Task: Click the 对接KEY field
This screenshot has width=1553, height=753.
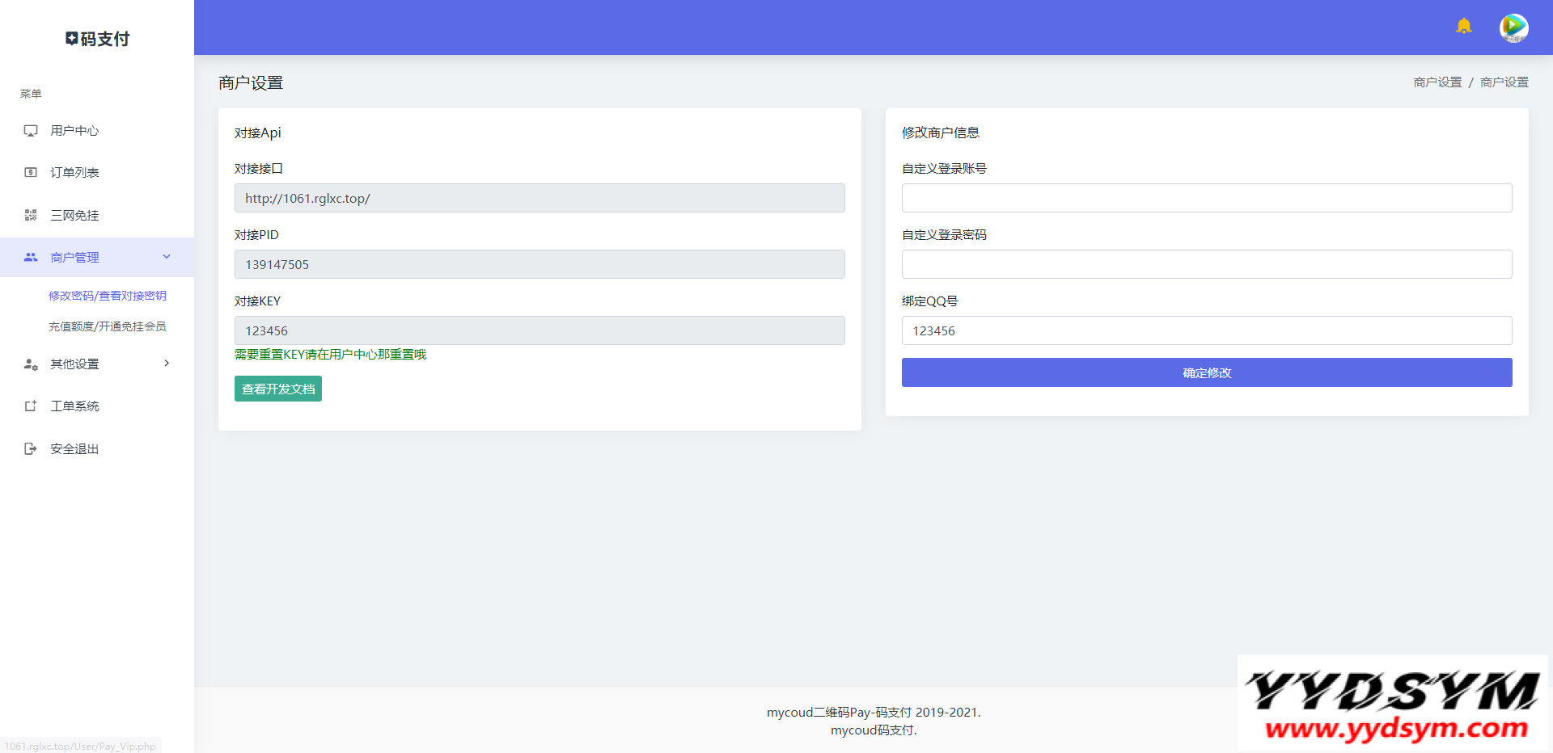Action: [539, 330]
